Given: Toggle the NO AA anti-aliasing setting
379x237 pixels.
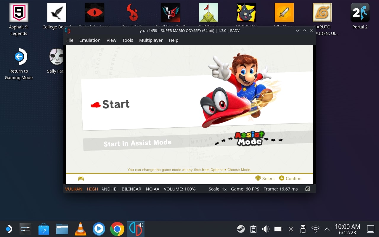Looking at the screenshot, I should pyautogui.click(x=152, y=189).
